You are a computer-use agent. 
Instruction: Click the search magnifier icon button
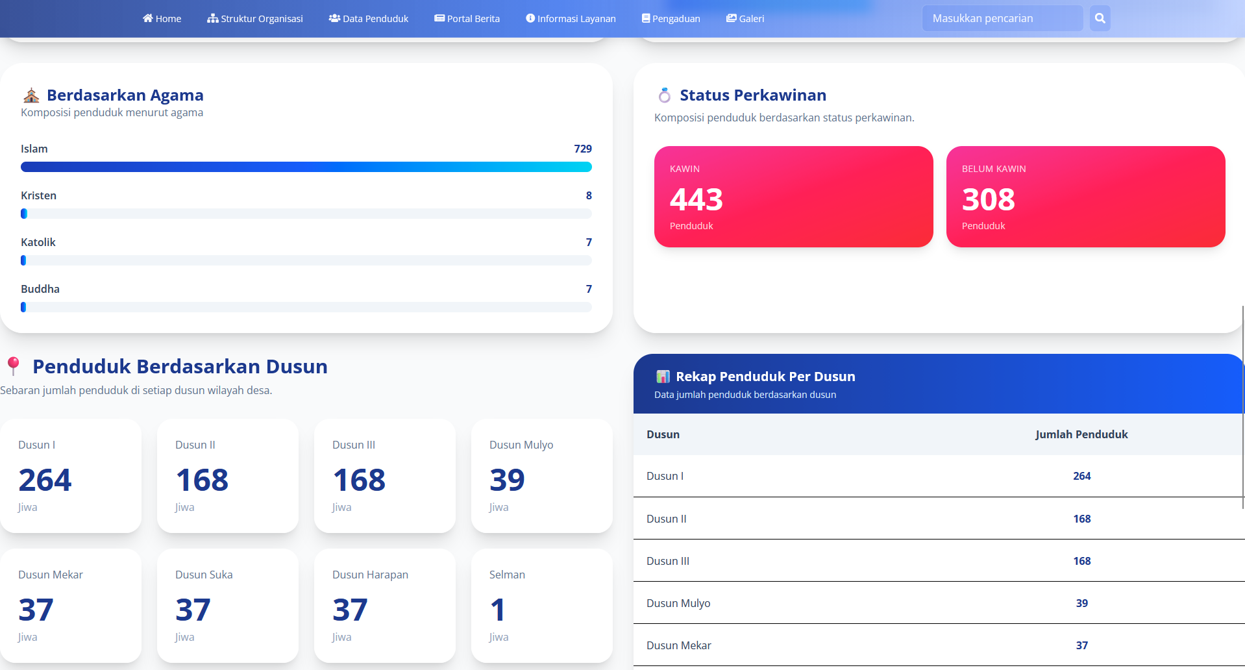click(x=1100, y=18)
